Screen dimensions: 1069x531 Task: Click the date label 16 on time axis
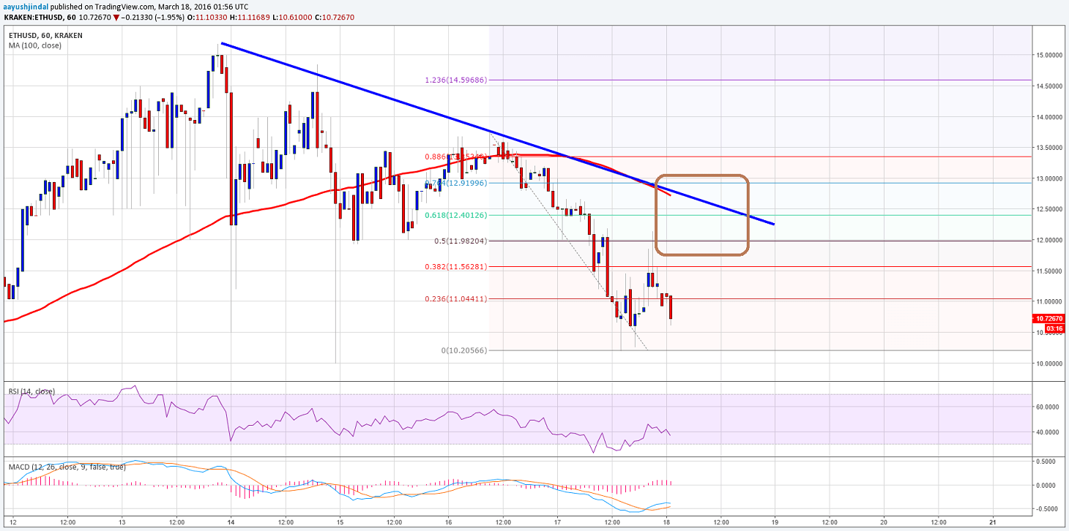(x=449, y=523)
